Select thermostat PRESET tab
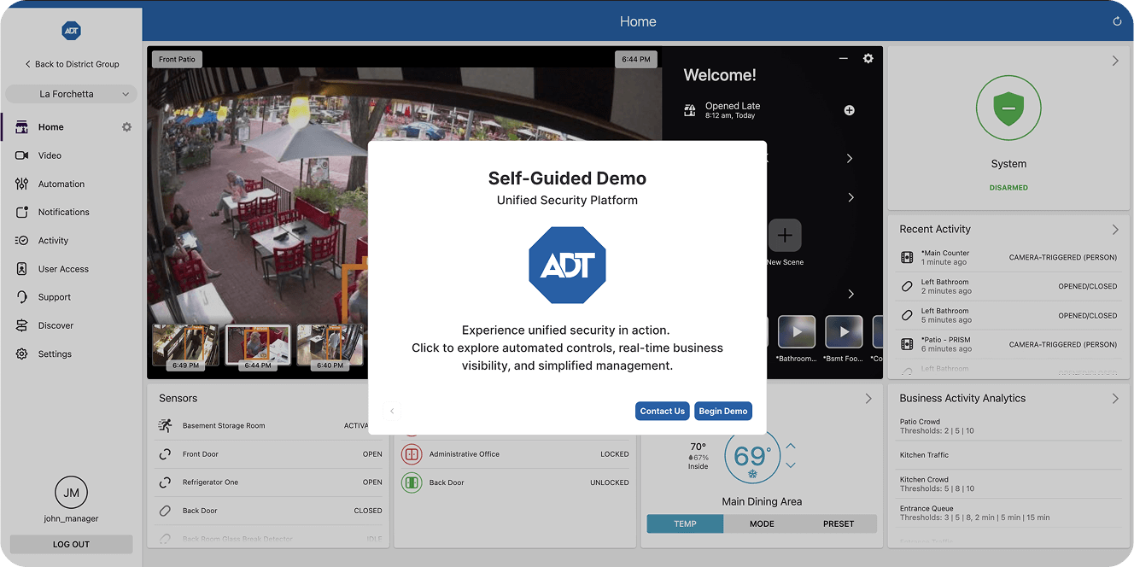This screenshot has height=567, width=1134. click(x=839, y=523)
